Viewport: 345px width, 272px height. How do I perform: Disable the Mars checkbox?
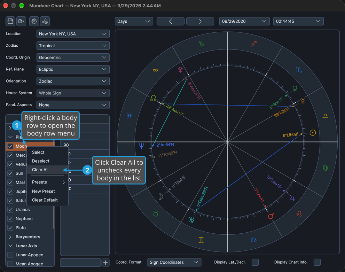tap(10, 182)
